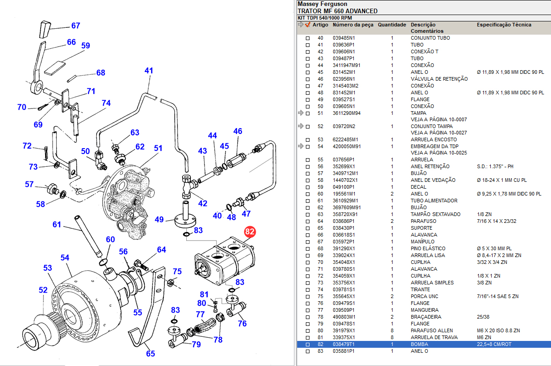Viewport: 551px width, 366px height.
Task: Click the gray arrow icon in table header
Action: tap(300, 25)
